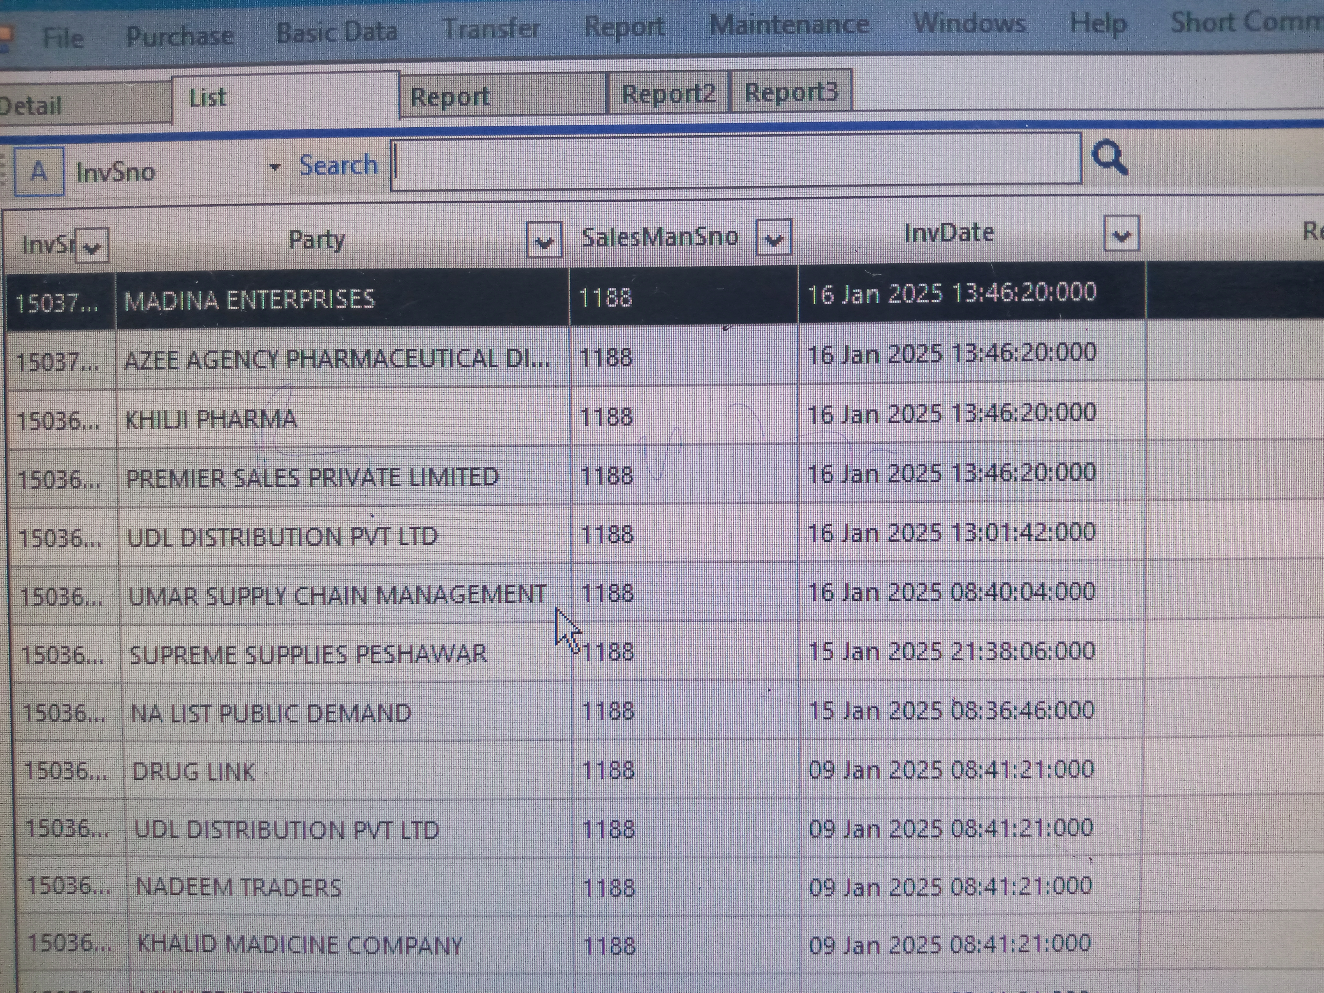Image resolution: width=1324 pixels, height=993 pixels.
Task: Switch to the Report2 tab
Action: [x=668, y=94]
